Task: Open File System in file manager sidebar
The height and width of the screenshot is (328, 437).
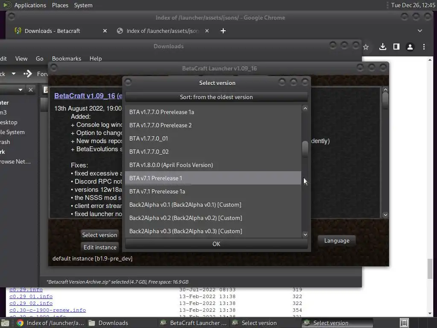Action: pos(12,132)
